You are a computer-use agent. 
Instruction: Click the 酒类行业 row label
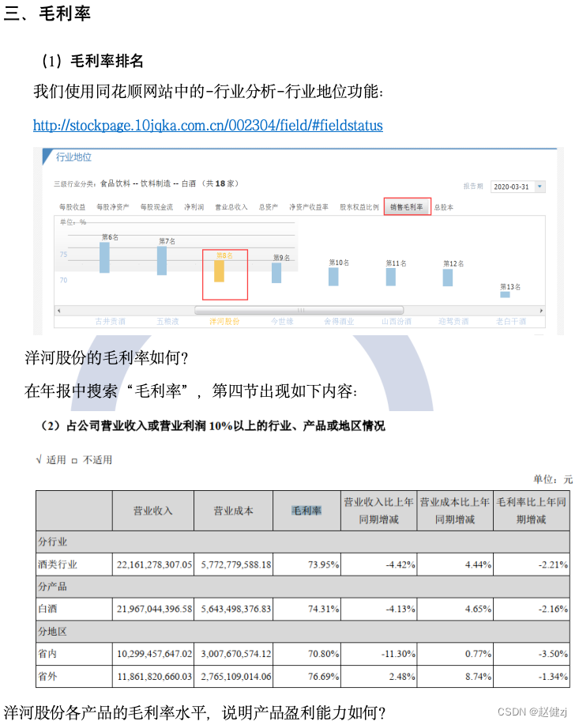58,565
